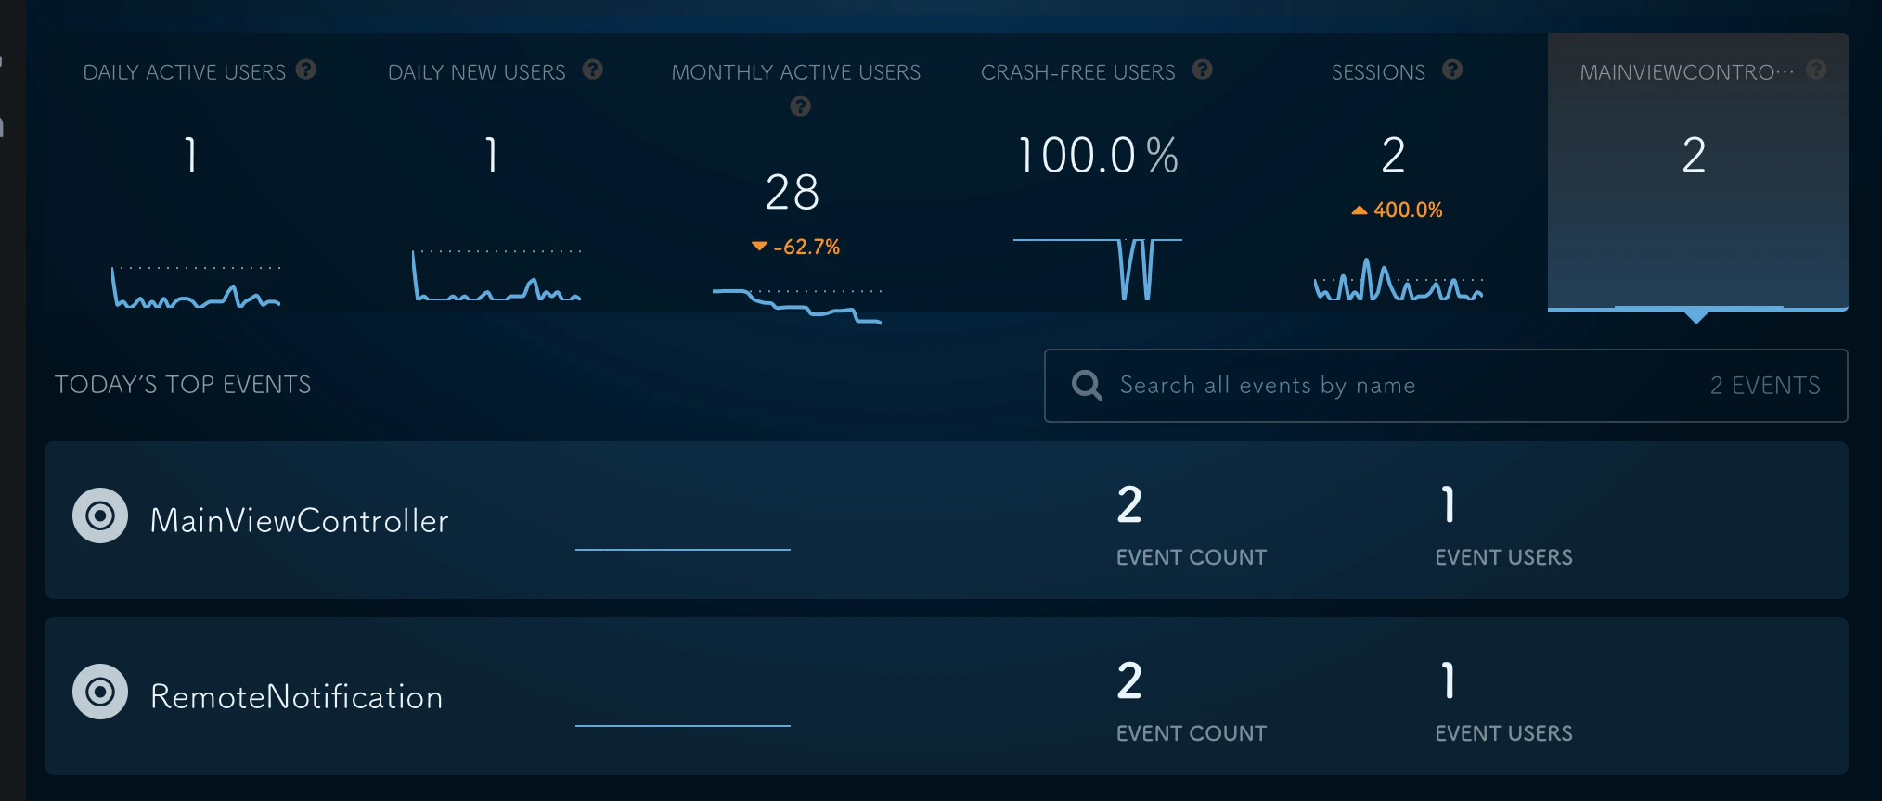Select the Daily Active Users metric tab
Image resolution: width=1882 pixels, height=801 pixels.
[195, 172]
